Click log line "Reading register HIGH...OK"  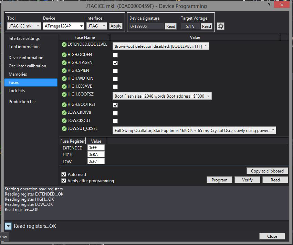click(29, 199)
